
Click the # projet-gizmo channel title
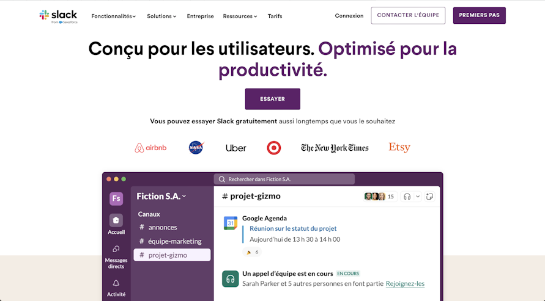click(x=251, y=196)
